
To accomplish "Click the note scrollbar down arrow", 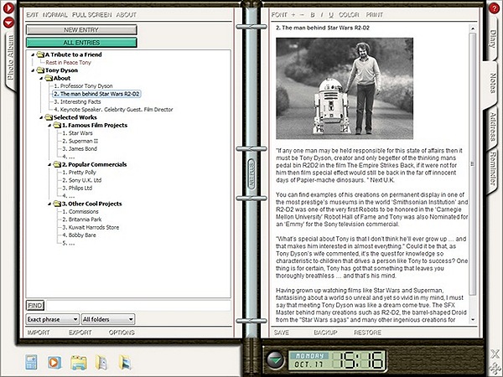I will 473,320.
